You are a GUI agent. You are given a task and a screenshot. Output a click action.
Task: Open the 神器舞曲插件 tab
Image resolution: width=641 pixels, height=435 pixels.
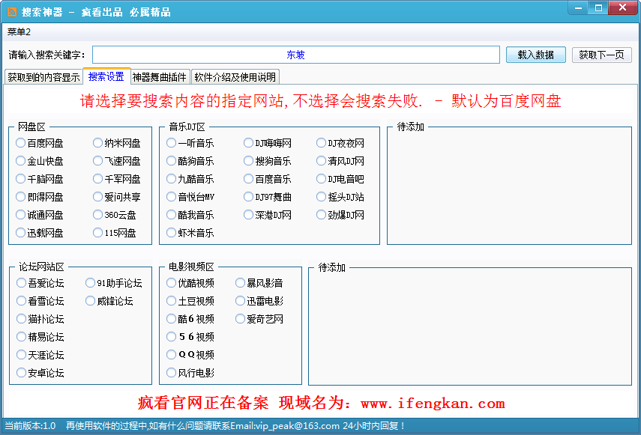coord(161,76)
